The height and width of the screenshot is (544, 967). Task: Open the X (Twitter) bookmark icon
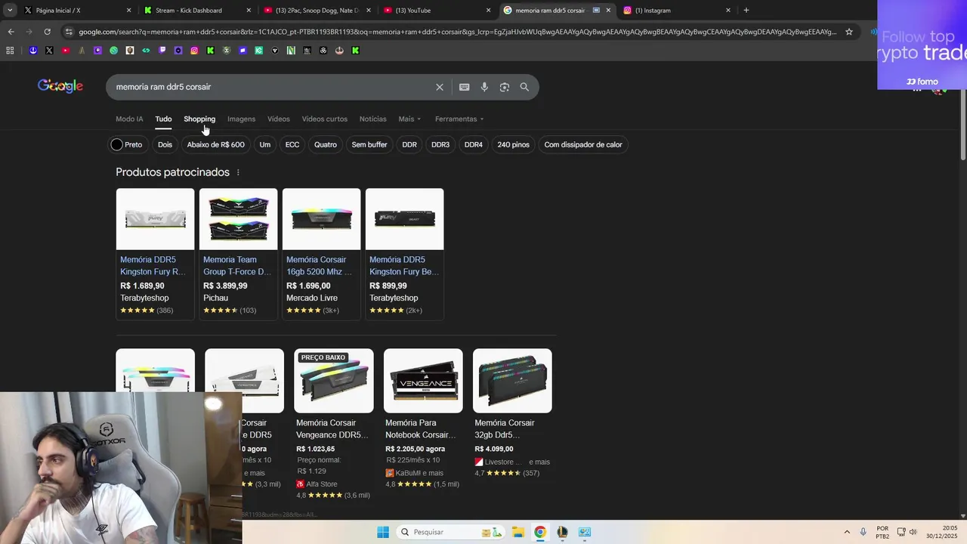coord(49,51)
